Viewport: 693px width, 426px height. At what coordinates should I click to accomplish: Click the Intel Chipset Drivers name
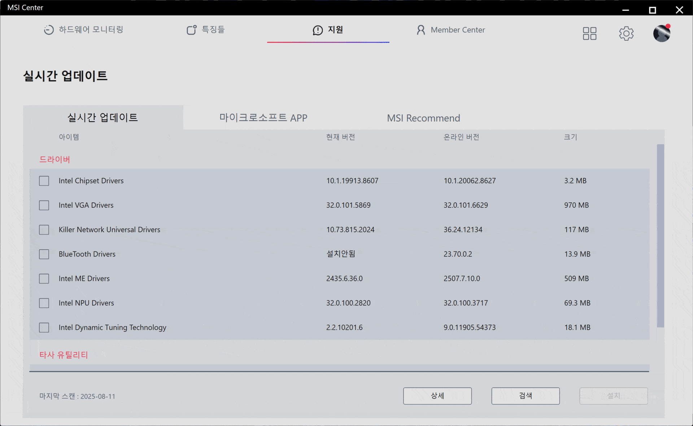91,181
